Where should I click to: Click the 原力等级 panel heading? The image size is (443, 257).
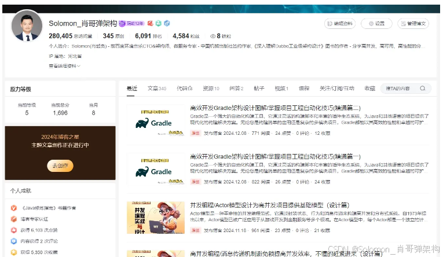21,89
